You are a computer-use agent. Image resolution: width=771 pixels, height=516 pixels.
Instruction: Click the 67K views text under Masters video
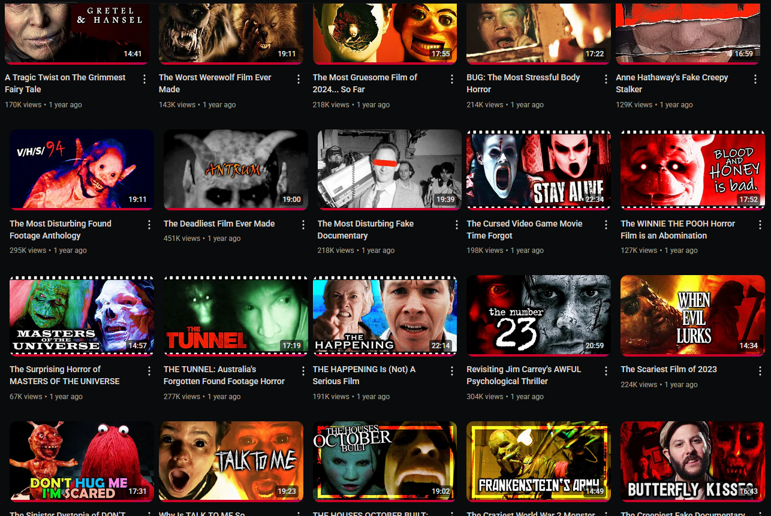click(26, 397)
